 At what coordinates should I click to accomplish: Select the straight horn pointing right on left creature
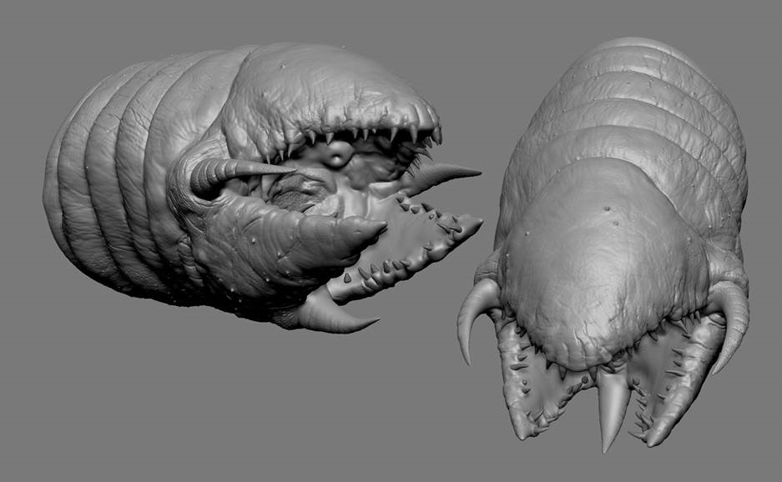point(446,176)
